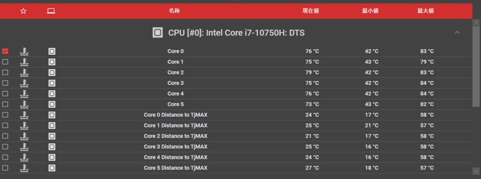Uncheck the Core 0 checkbox
The height and width of the screenshot is (179, 481).
pyautogui.click(x=5, y=51)
